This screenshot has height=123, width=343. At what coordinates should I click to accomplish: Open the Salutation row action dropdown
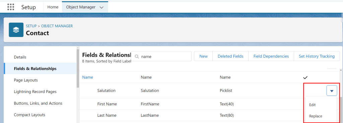(x=332, y=91)
